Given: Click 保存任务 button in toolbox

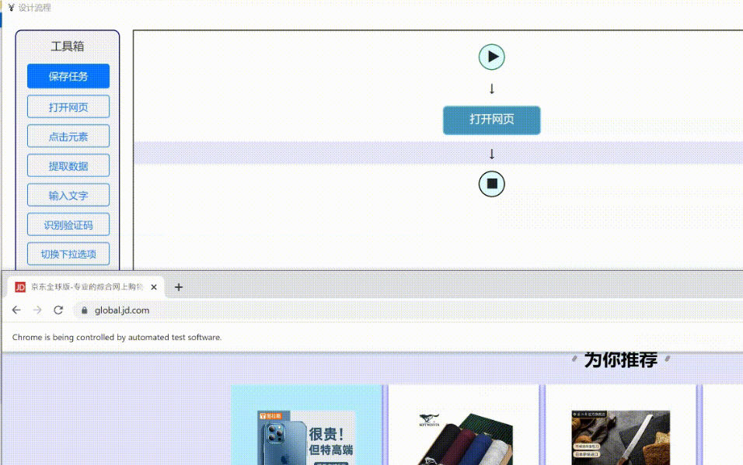Looking at the screenshot, I should [x=68, y=76].
